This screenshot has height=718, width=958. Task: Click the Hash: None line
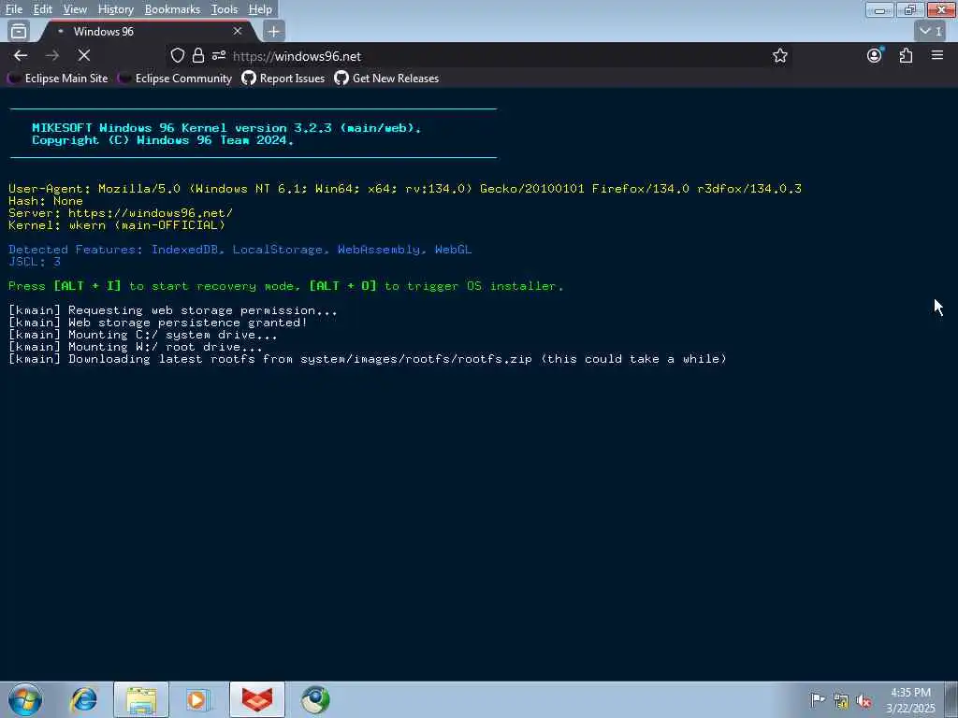(46, 201)
